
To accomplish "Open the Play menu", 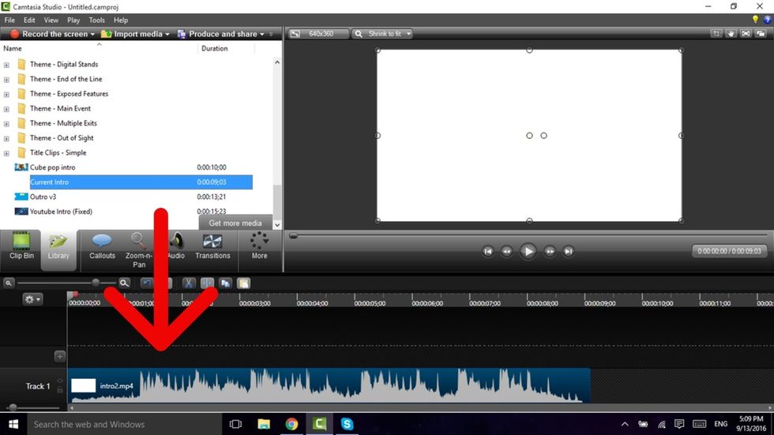I will [x=73, y=20].
